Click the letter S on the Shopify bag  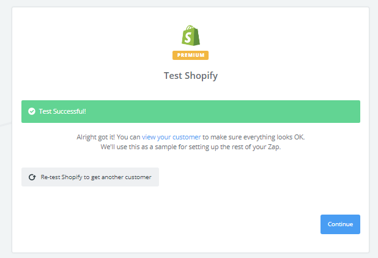(x=188, y=37)
